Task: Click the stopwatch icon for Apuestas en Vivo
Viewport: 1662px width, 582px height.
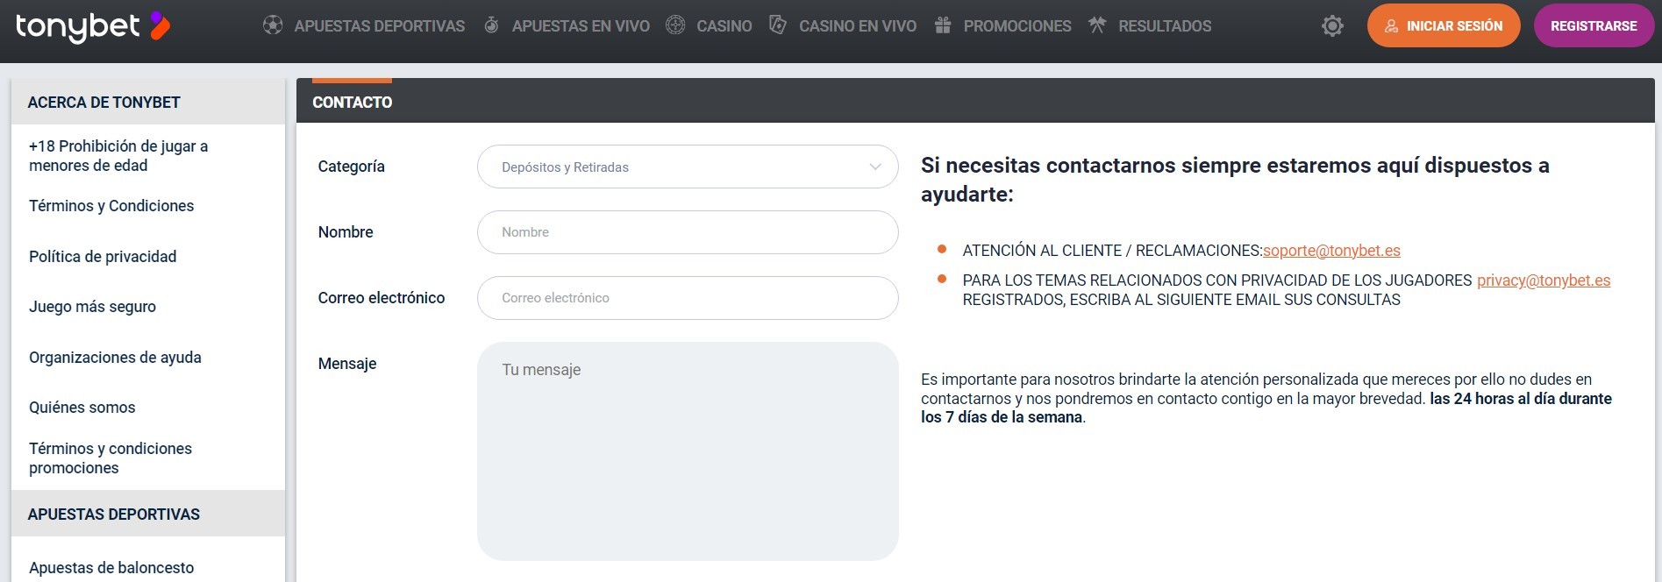Action: [x=491, y=25]
